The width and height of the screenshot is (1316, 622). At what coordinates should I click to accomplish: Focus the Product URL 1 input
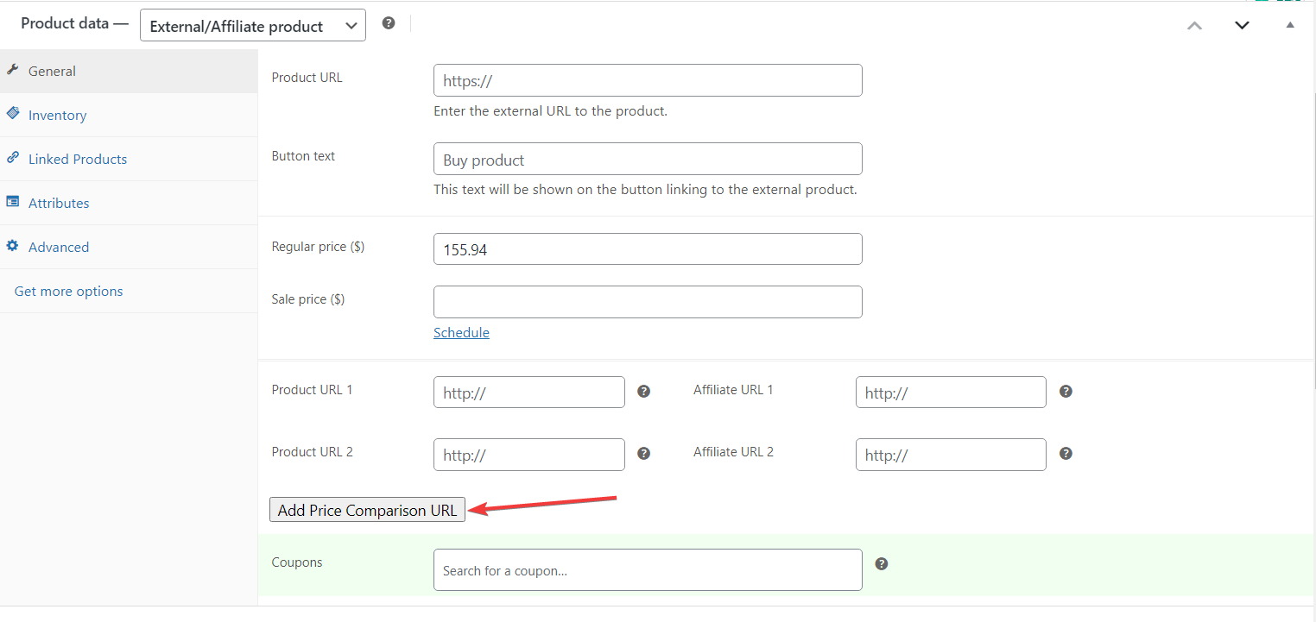[529, 393]
